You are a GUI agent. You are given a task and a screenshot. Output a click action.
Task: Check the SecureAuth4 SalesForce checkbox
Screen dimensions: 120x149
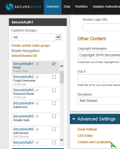click(54, 103)
